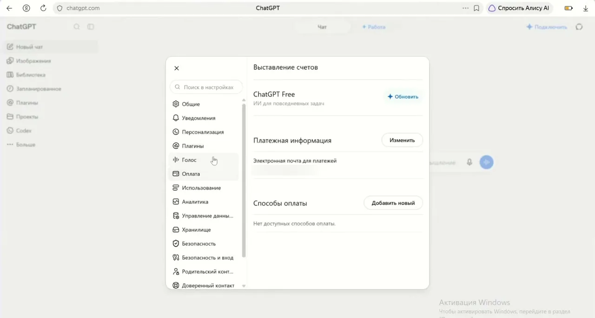
Task: Open Запланированное in the ChatGPT sidebar
Action: pos(51,89)
